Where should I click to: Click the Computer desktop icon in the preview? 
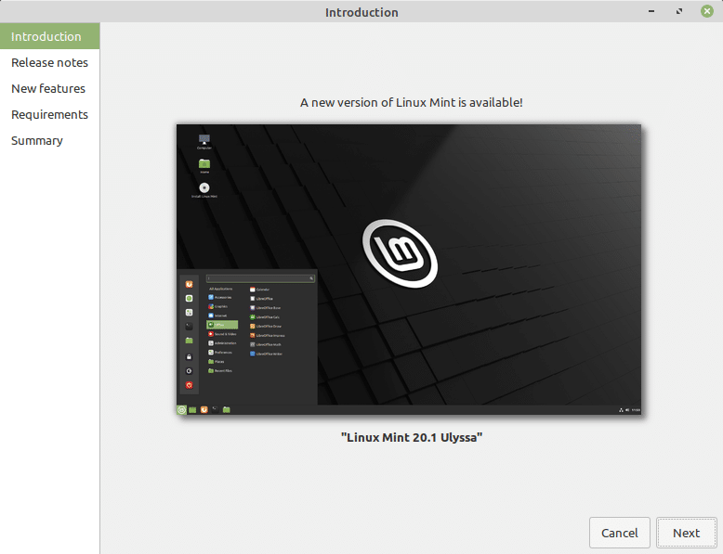coord(204,141)
